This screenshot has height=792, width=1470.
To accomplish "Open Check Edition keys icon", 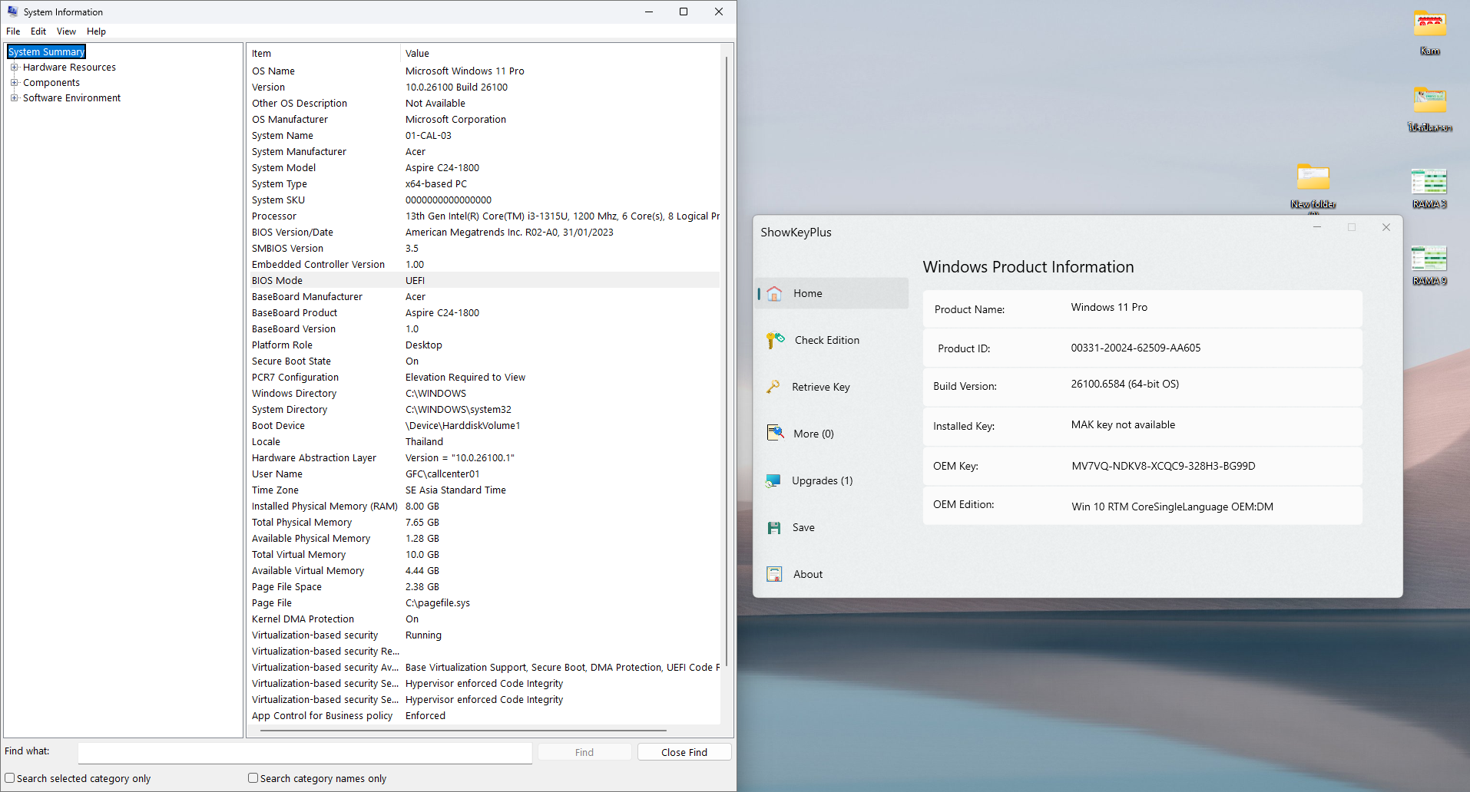I will click(775, 340).
